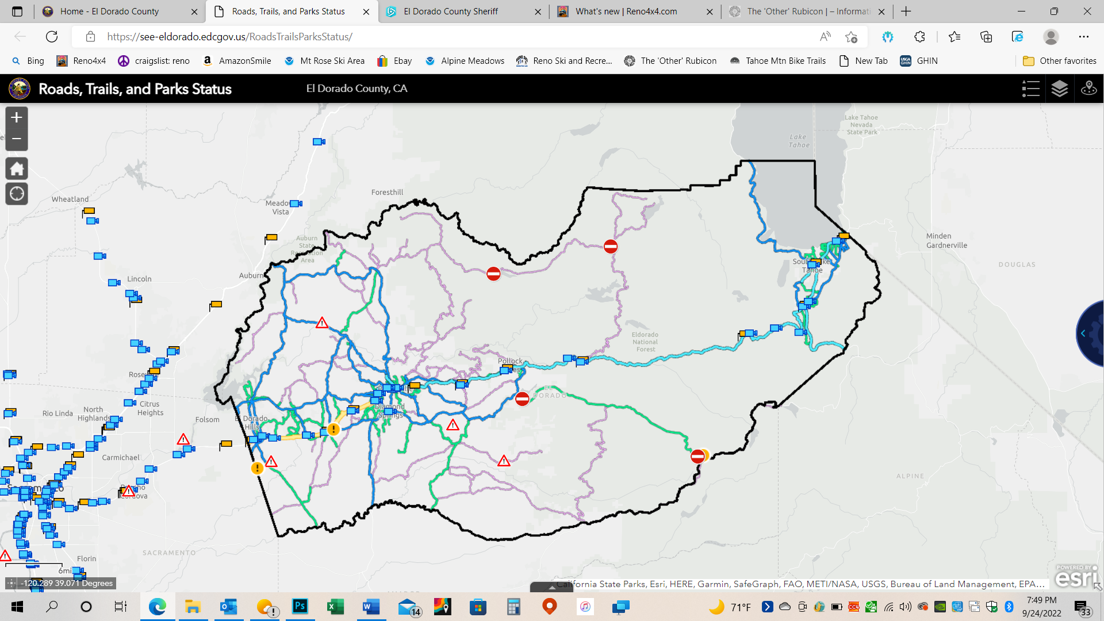Open the Tahoe Mtn Bike Trails bookmark
Viewport: 1104px width, 621px height.
(x=777, y=61)
